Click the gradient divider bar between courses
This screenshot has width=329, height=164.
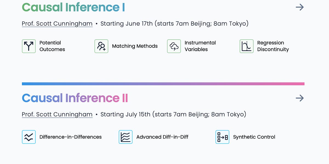click(163, 83)
